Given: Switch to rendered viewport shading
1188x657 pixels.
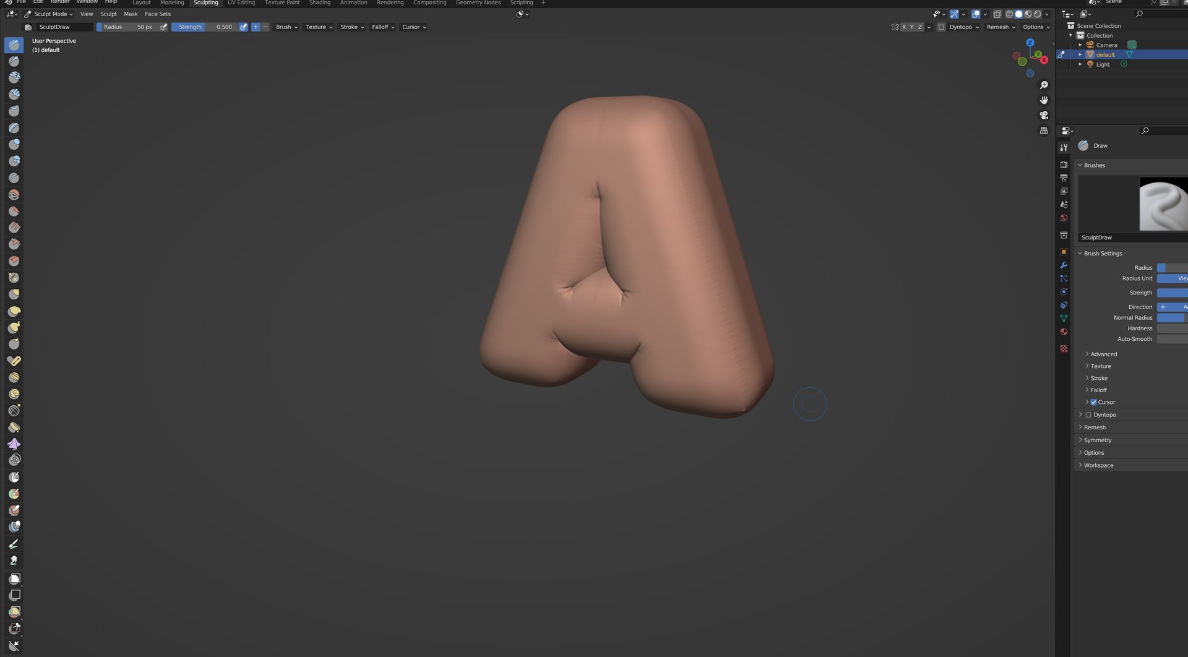Looking at the screenshot, I should point(1038,14).
